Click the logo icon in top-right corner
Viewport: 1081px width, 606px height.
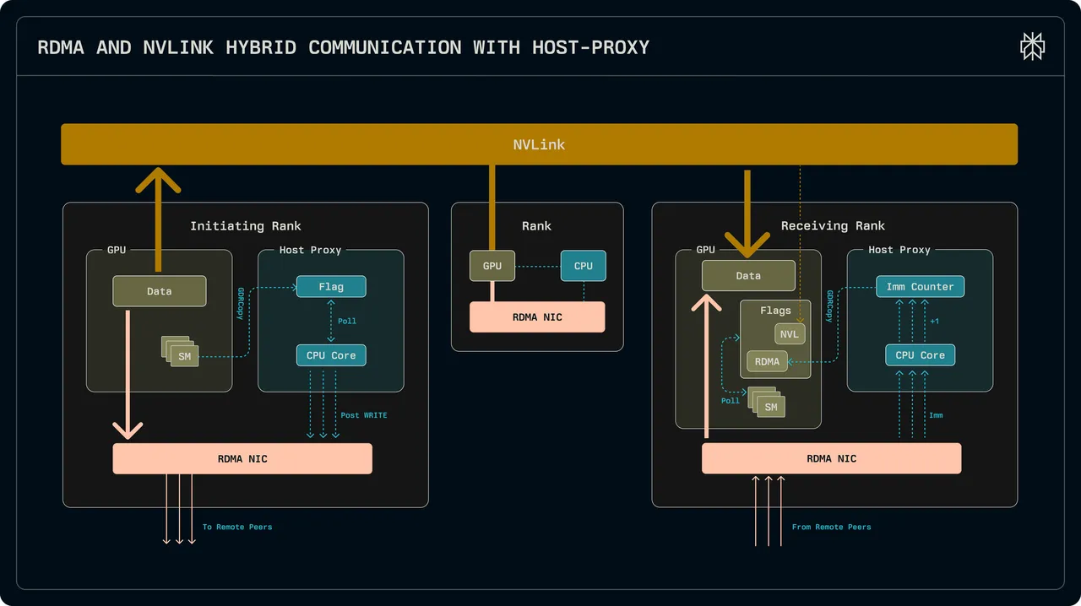tap(1032, 46)
